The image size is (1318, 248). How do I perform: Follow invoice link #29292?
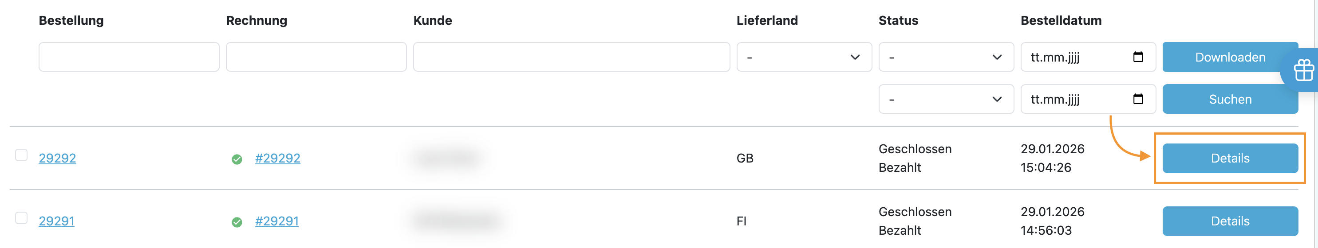tap(277, 158)
